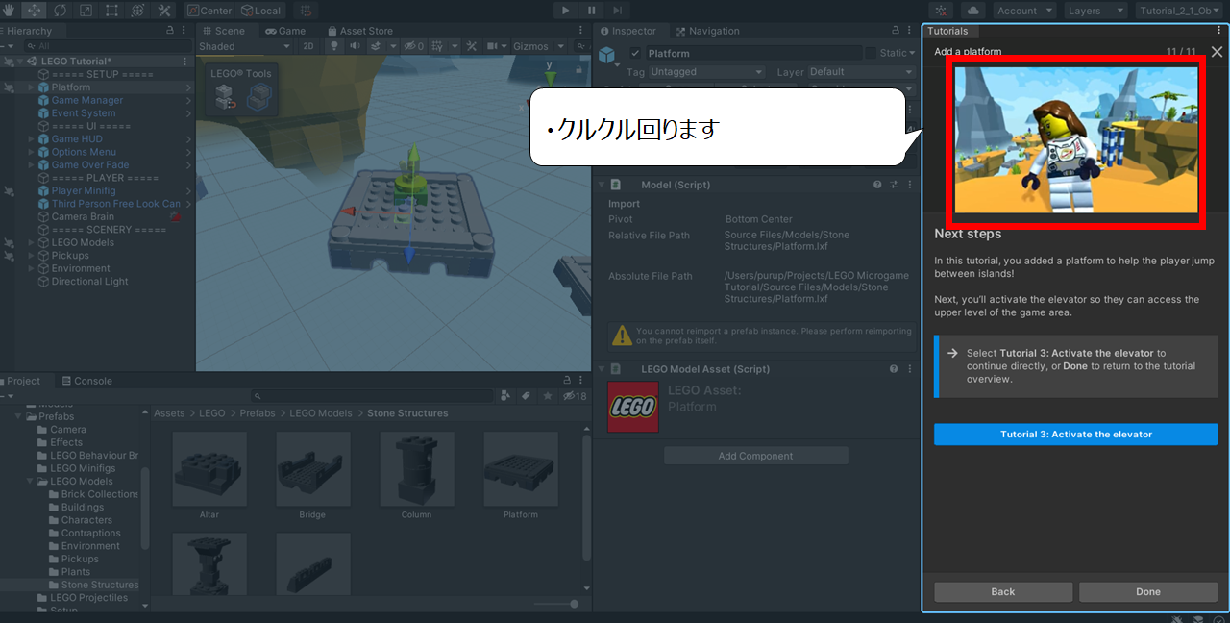This screenshot has width=1230, height=623.
Task: Expand the Platform object in Hierarchy
Action: pos(31,87)
